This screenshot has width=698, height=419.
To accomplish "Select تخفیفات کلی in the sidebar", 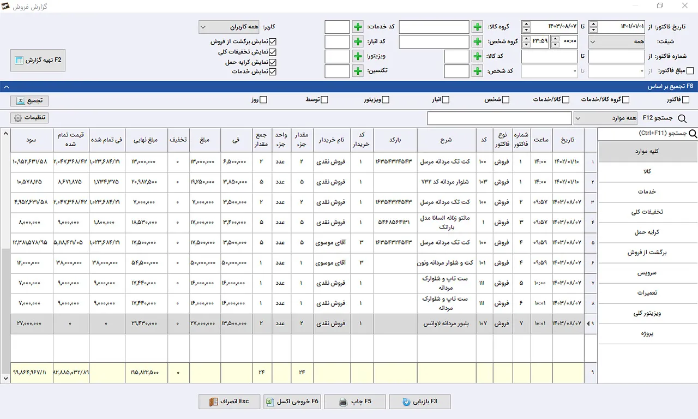I will click(x=648, y=212).
